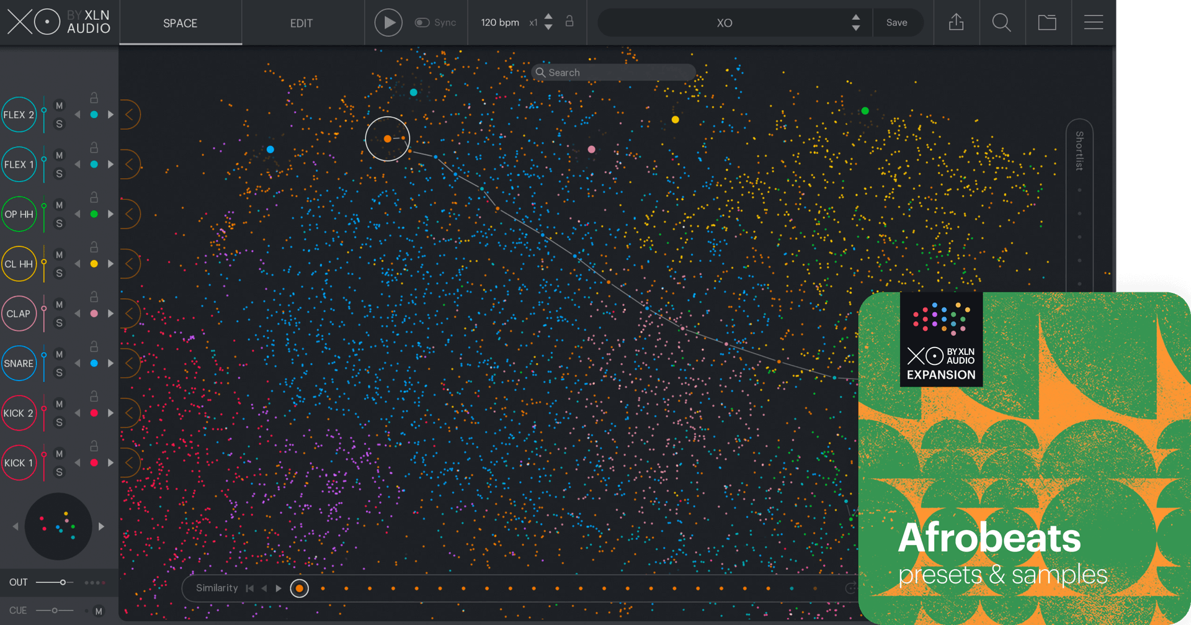Step to next SNARE sample
The image size is (1191, 625).
coord(110,363)
